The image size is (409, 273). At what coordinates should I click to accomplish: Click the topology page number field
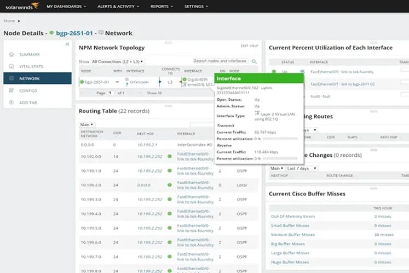(111, 93)
